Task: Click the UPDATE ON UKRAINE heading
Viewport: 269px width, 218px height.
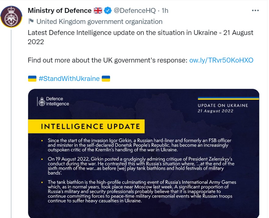Action: tap(223, 105)
